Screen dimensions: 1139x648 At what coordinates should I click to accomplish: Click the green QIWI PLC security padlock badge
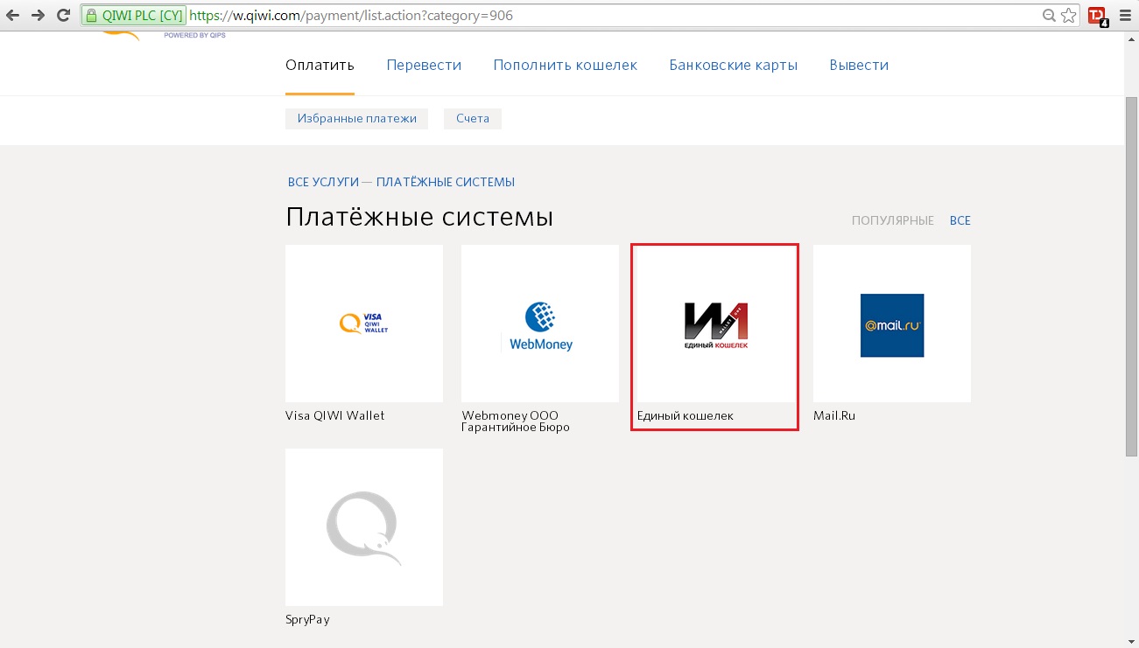[134, 16]
